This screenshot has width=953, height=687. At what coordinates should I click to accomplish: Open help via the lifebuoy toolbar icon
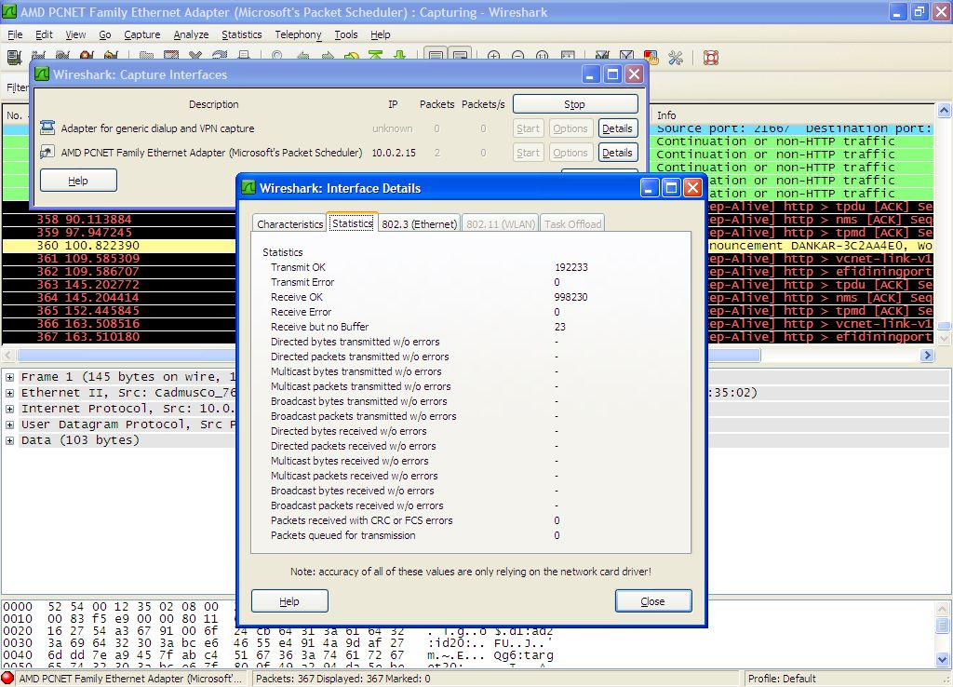point(711,57)
